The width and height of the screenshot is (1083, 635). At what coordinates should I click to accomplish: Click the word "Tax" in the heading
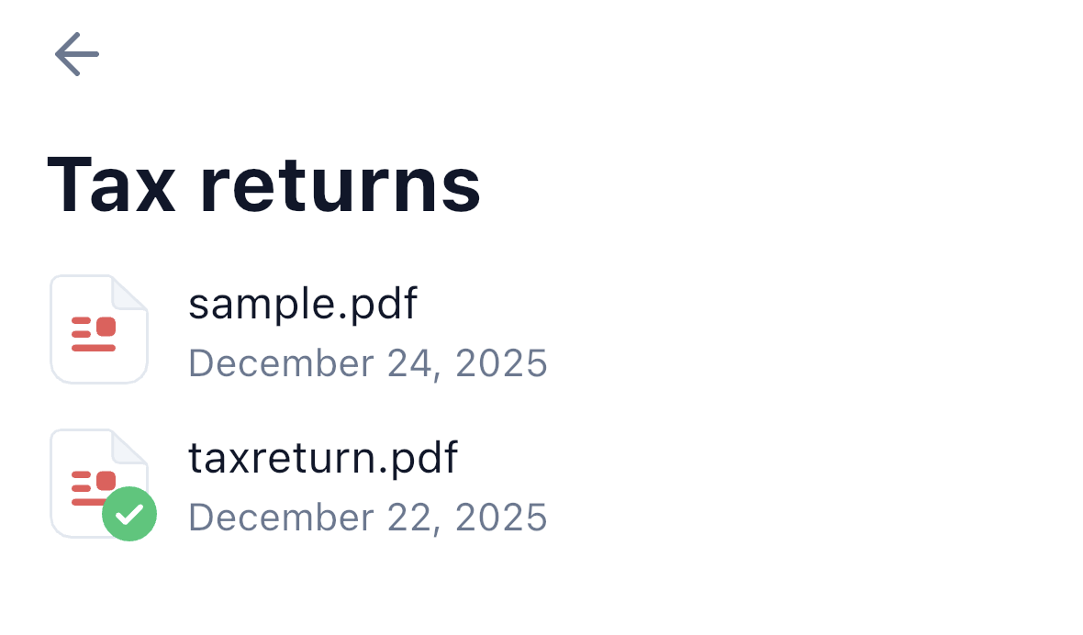pos(111,185)
